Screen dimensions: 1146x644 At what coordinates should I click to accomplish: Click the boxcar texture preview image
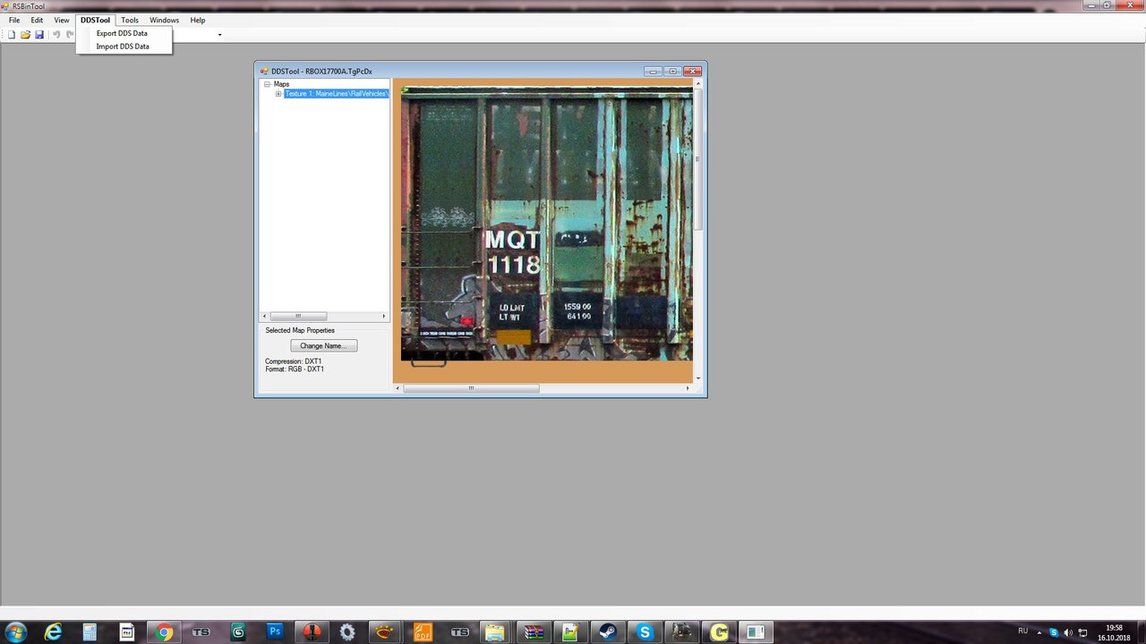[546, 224]
